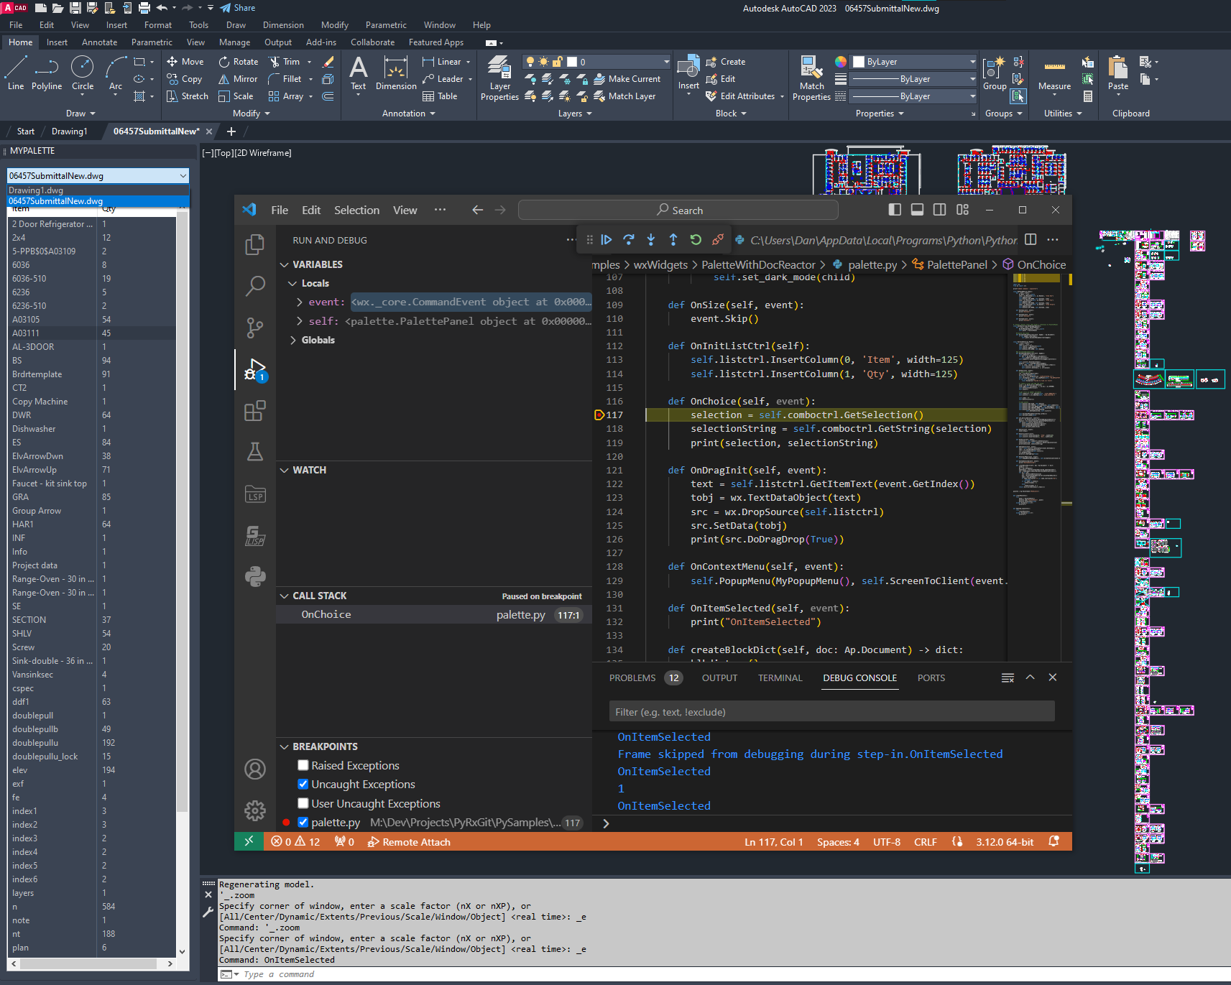The height and width of the screenshot is (985, 1231).
Task: Open the drawing selection combo box
Action: tap(98, 176)
